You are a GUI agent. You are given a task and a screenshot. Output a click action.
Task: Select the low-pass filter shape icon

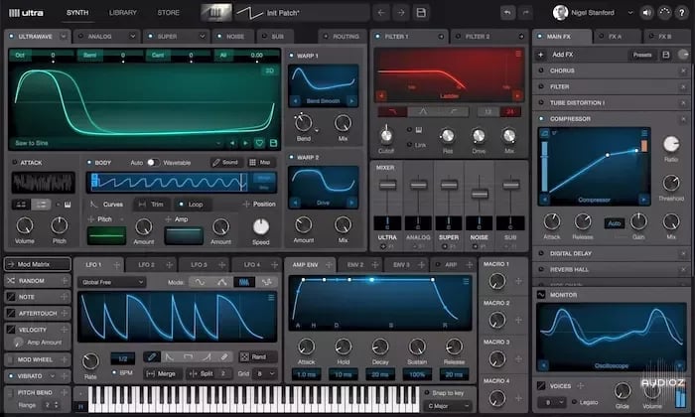tap(392, 112)
